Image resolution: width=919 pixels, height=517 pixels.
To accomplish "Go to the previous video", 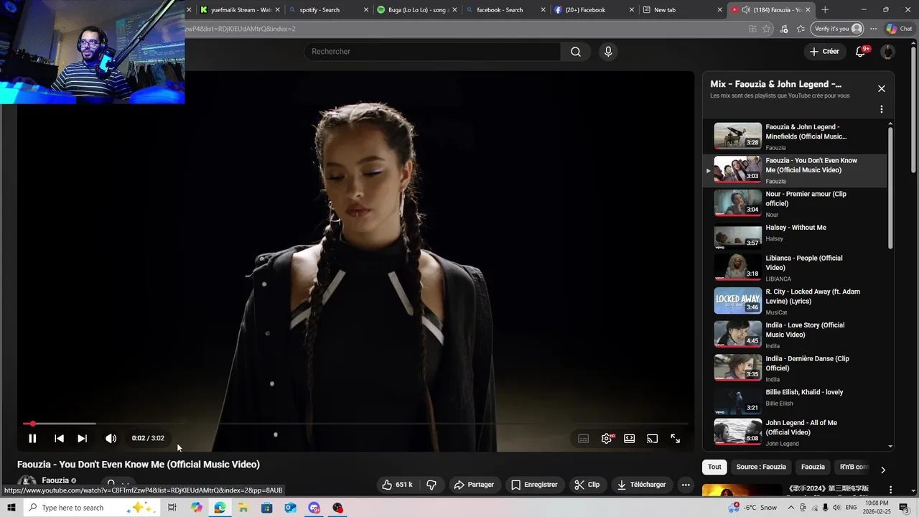I will [x=59, y=438].
